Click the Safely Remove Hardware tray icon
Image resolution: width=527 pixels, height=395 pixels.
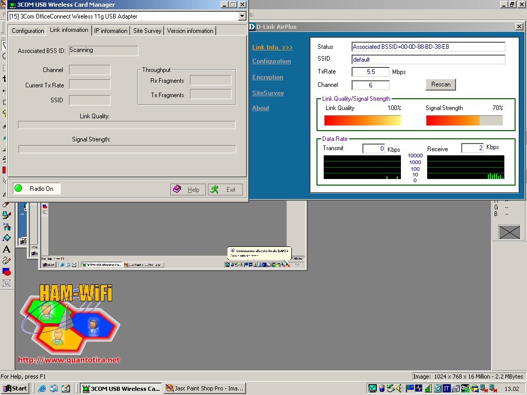tap(391, 389)
